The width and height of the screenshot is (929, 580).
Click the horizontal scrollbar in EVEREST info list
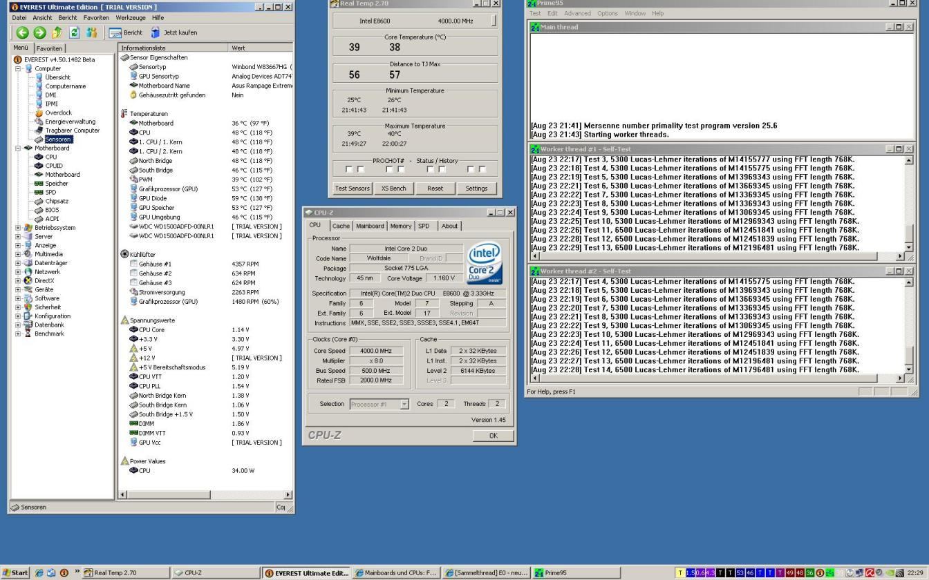[205, 494]
